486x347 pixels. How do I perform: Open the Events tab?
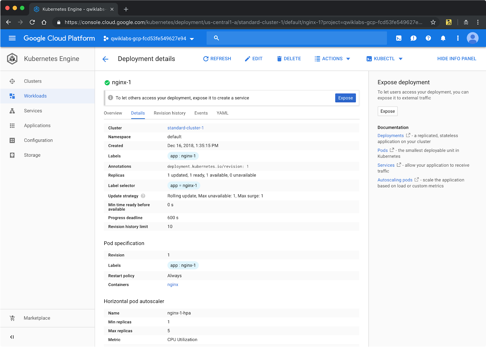point(201,113)
